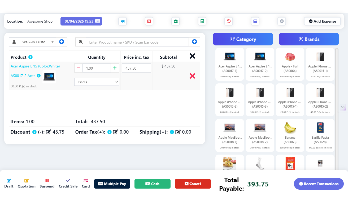Screen dimensions: 348x200
Task: Add Apple MacBook AS0018-1 product
Action: coord(230,135)
